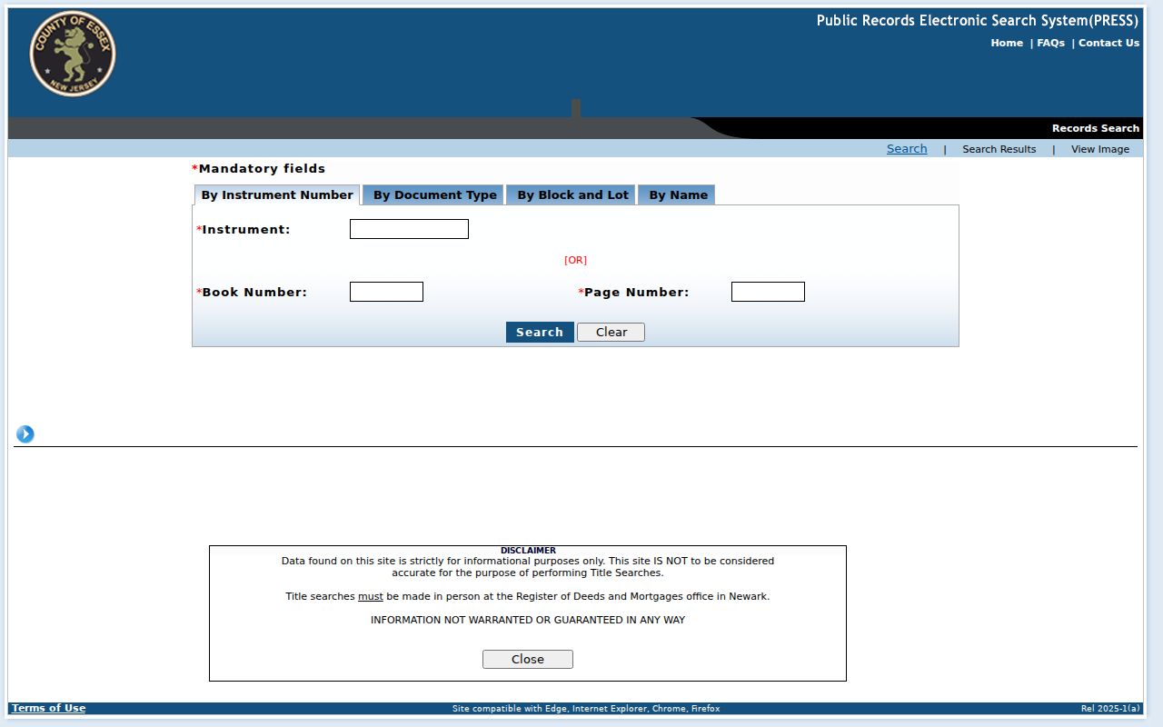Click the blue circular arrow icon
Viewport: 1163px width, 727px height.
pyautogui.click(x=25, y=434)
